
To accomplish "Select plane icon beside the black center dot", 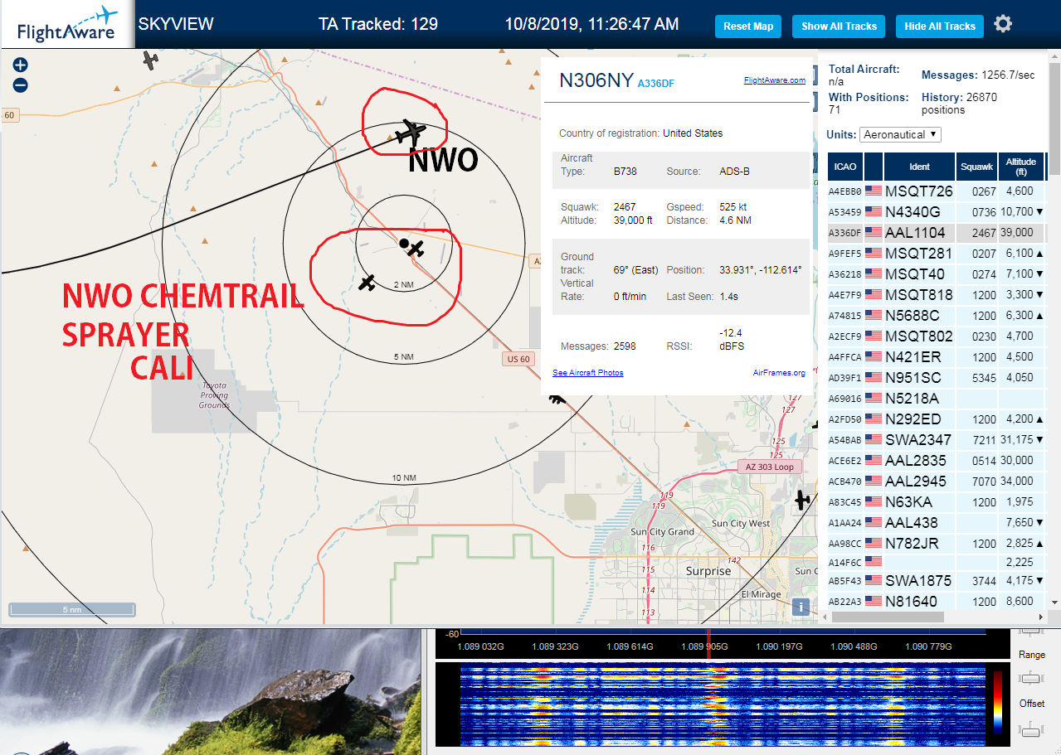I will click(x=416, y=249).
